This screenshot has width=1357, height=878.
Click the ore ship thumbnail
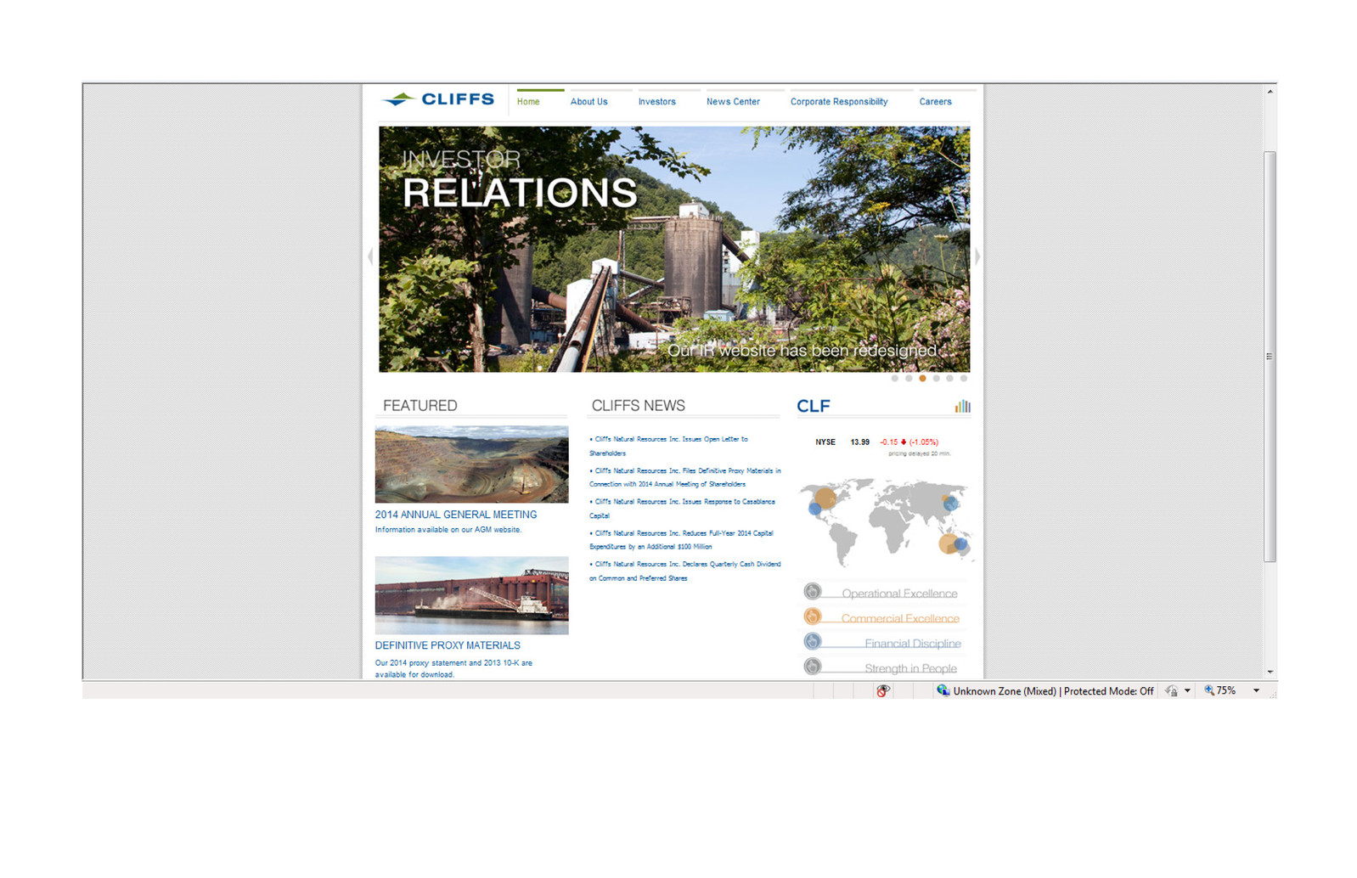click(x=472, y=595)
